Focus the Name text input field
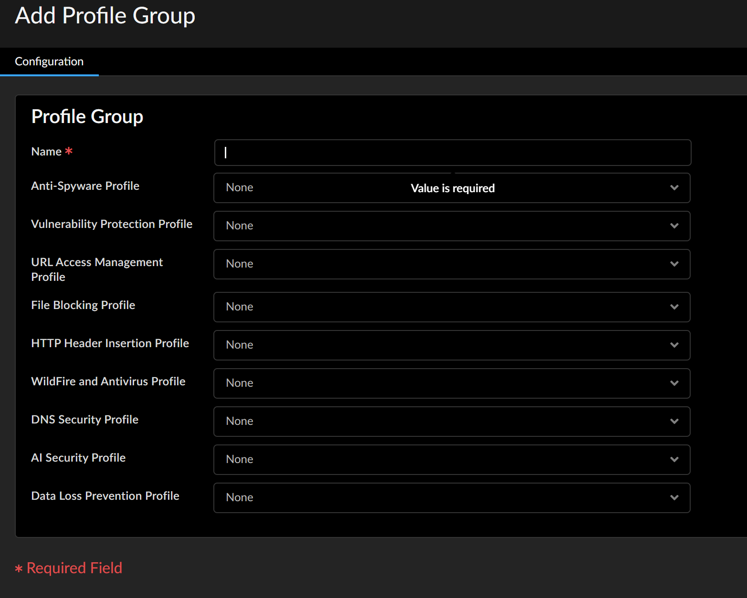The width and height of the screenshot is (747, 598). (x=452, y=153)
